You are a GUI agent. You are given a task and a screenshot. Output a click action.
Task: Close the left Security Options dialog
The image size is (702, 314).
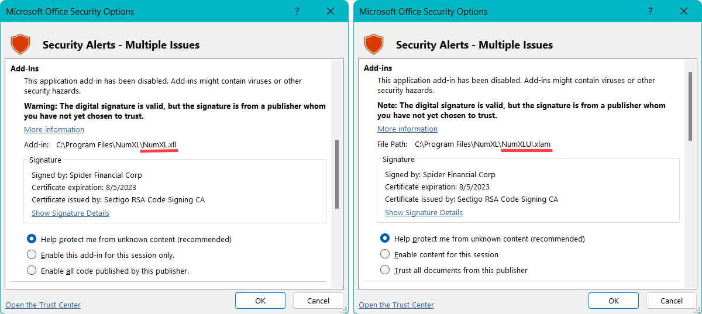[331, 12]
